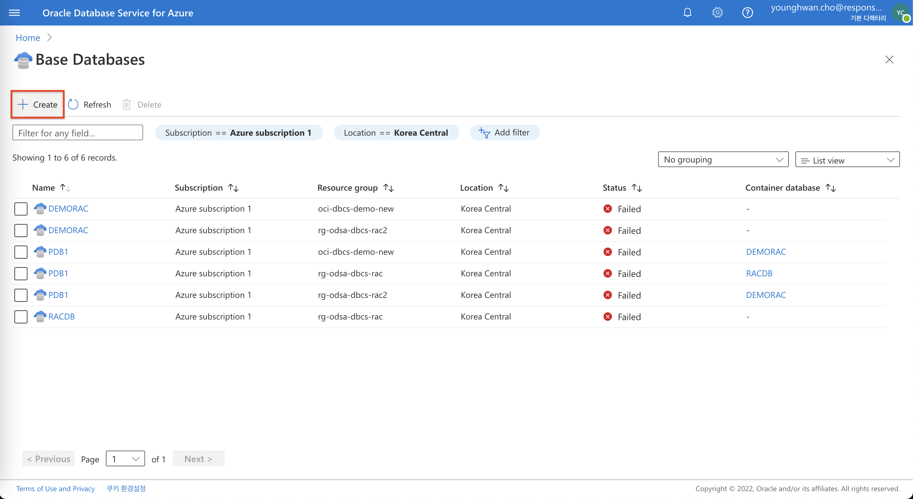This screenshot has width=913, height=499.
Task: Open the settings gear icon
Action: coord(717,13)
